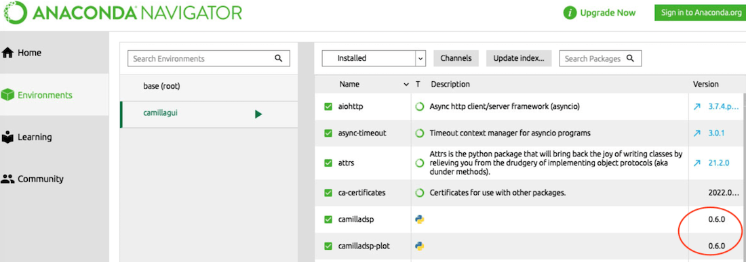This screenshot has height=262, width=746.
Task: Click the green circle icon beside aiohttp description
Action: coord(419,107)
